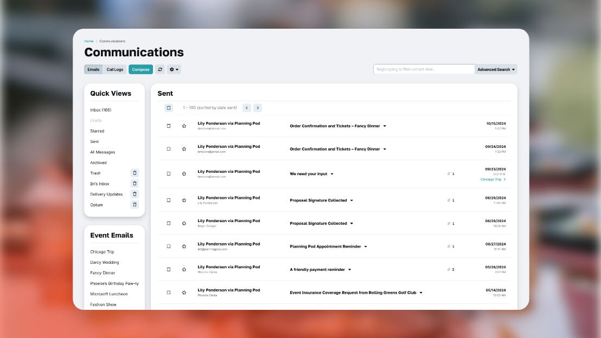The width and height of the screenshot is (601, 338).
Task: Star the We need your input email
Action: [x=184, y=174]
